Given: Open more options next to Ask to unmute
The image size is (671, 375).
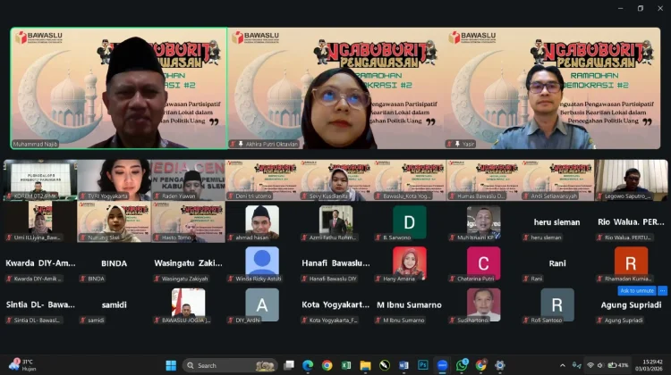Looking at the screenshot, I should coord(662,290).
